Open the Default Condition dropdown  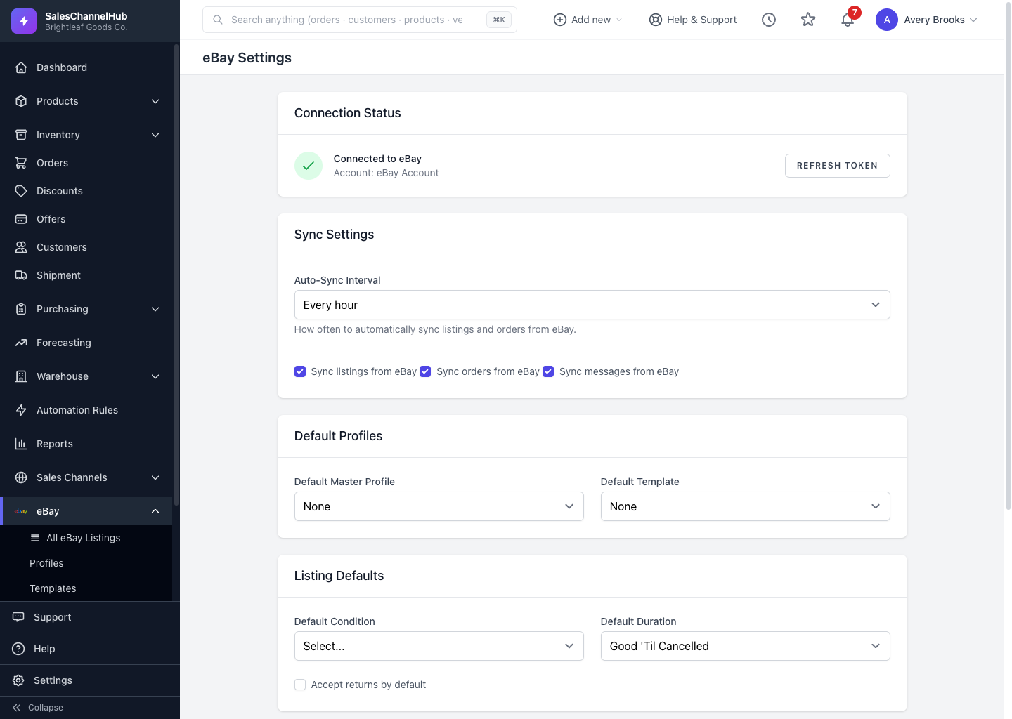tap(439, 646)
